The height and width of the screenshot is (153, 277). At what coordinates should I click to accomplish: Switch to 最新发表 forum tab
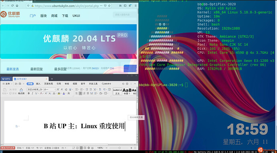[x=13, y=69]
